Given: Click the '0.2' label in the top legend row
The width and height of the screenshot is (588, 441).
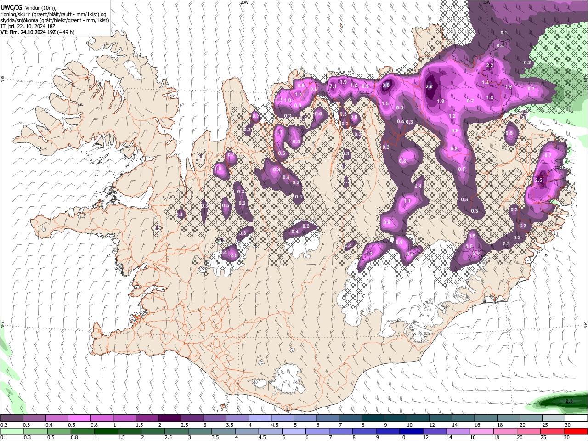Looking at the screenshot, I should [x=4, y=425].
